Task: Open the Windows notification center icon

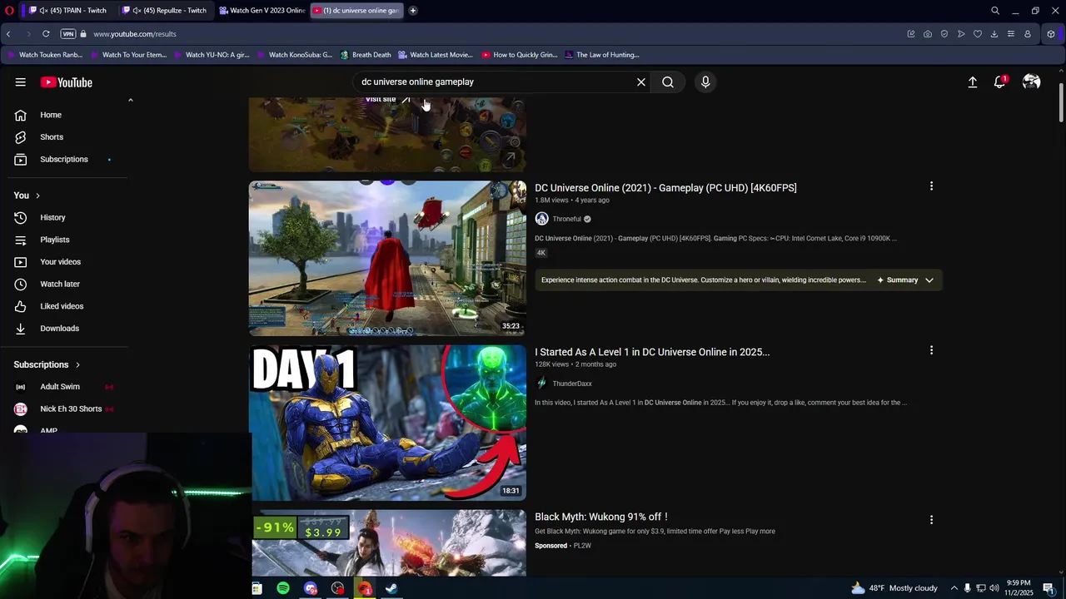Action: click(x=1049, y=588)
